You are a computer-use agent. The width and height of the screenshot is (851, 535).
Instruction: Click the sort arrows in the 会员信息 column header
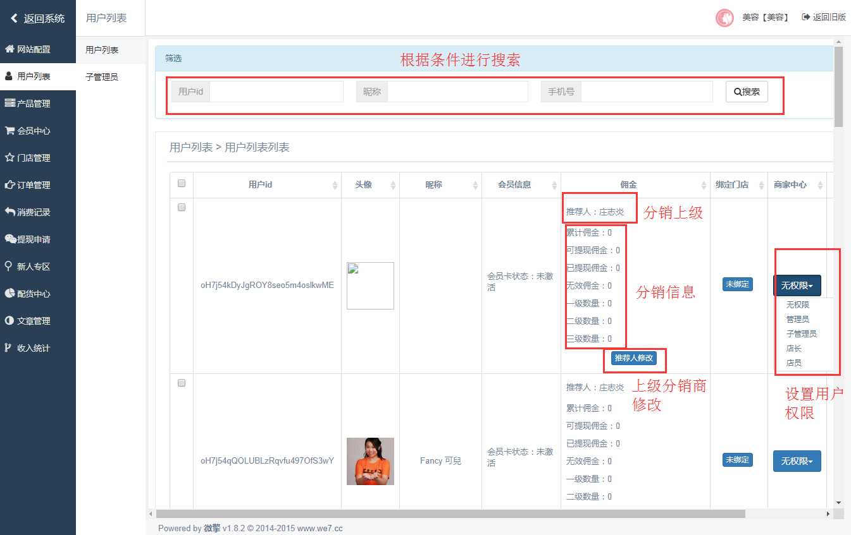tap(554, 185)
